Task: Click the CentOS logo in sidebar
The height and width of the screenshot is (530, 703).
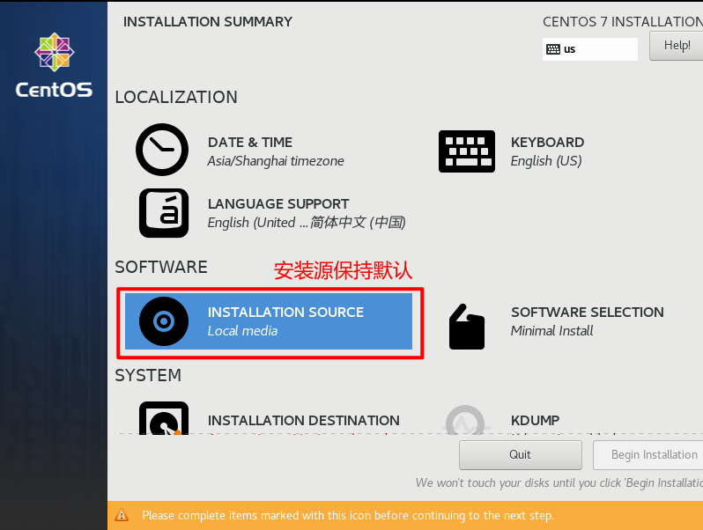Action: pyautogui.click(x=55, y=65)
